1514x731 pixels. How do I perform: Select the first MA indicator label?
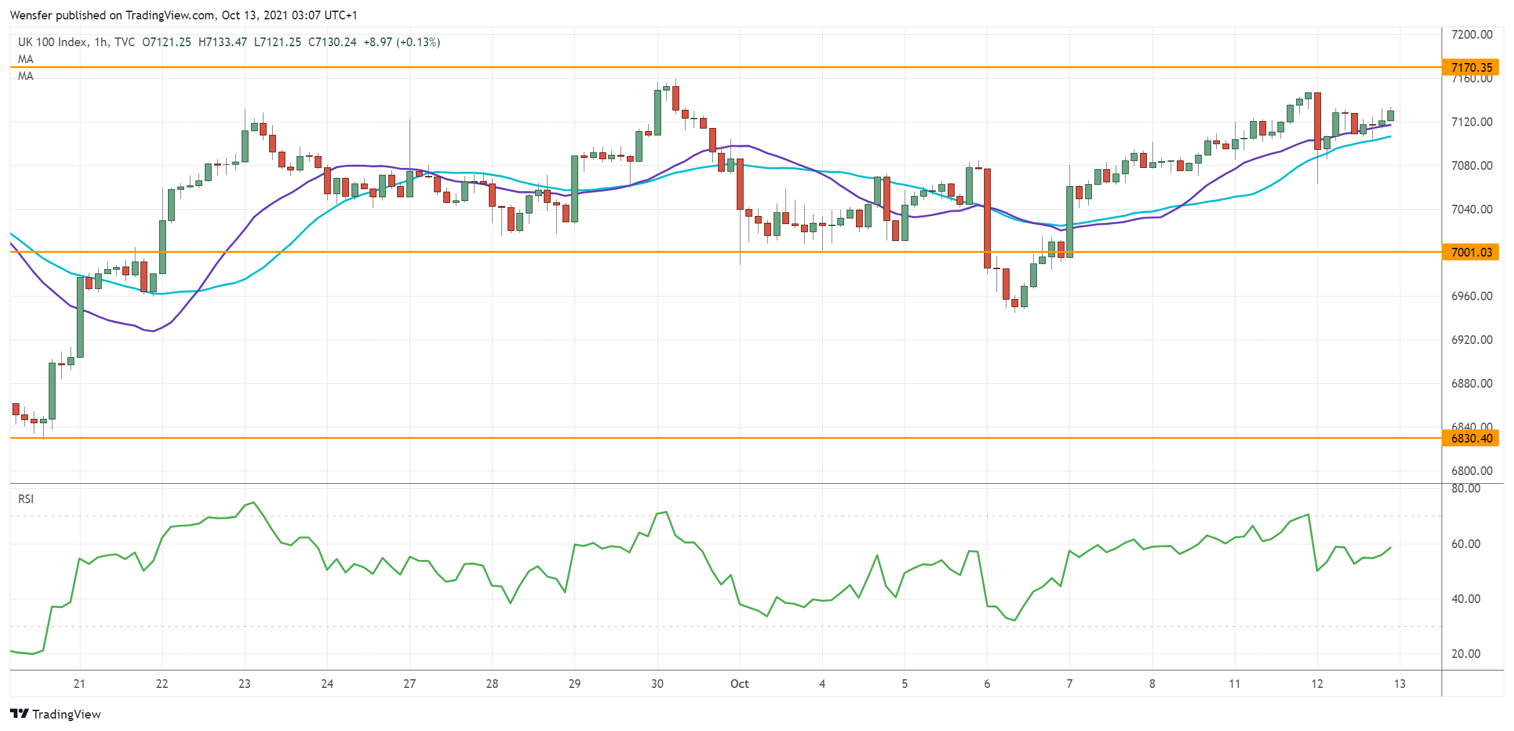pyautogui.click(x=26, y=59)
